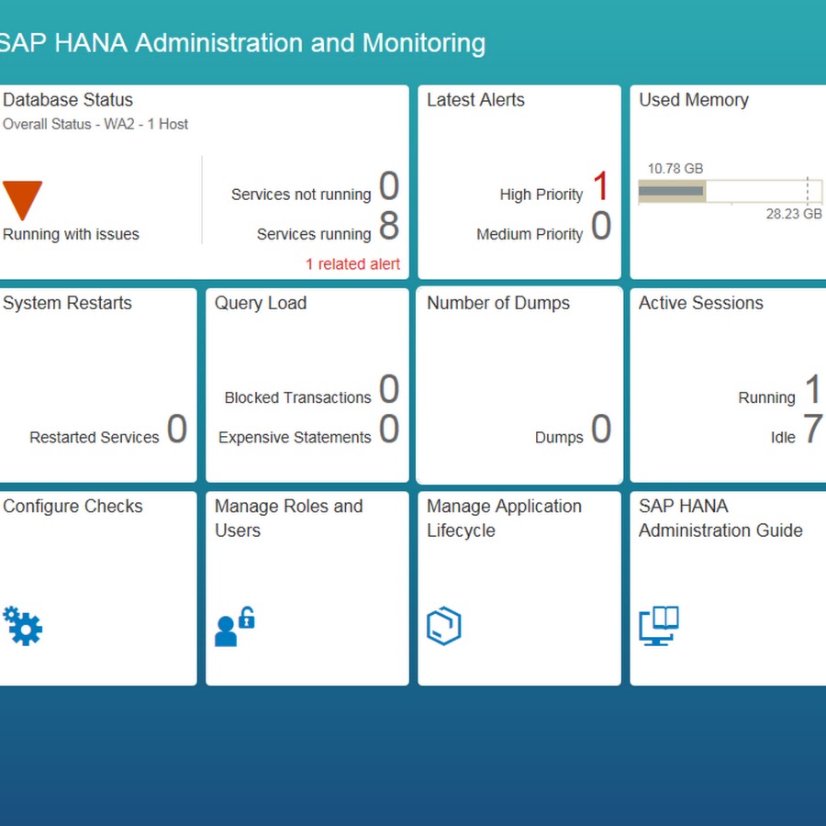Open the Number of Dumps tile
The image size is (826, 826).
pos(519,385)
